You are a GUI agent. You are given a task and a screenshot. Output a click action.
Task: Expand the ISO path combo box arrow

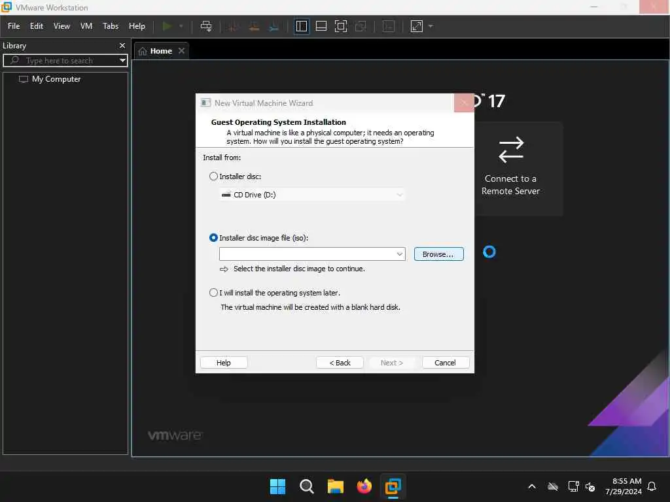coord(400,254)
